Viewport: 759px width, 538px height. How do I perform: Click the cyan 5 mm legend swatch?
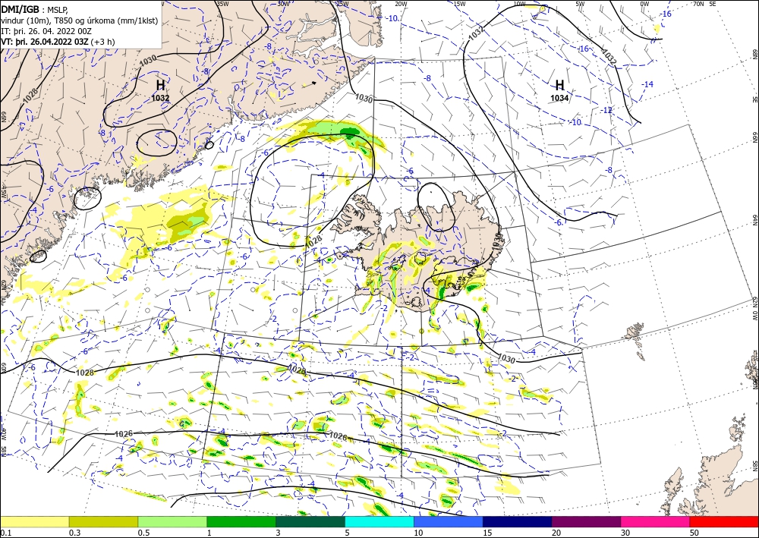click(x=379, y=521)
